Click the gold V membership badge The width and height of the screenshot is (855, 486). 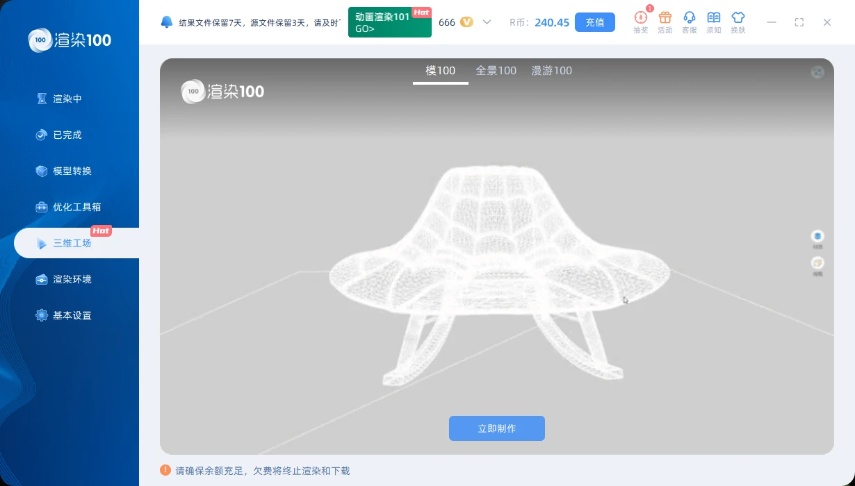coord(466,22)
